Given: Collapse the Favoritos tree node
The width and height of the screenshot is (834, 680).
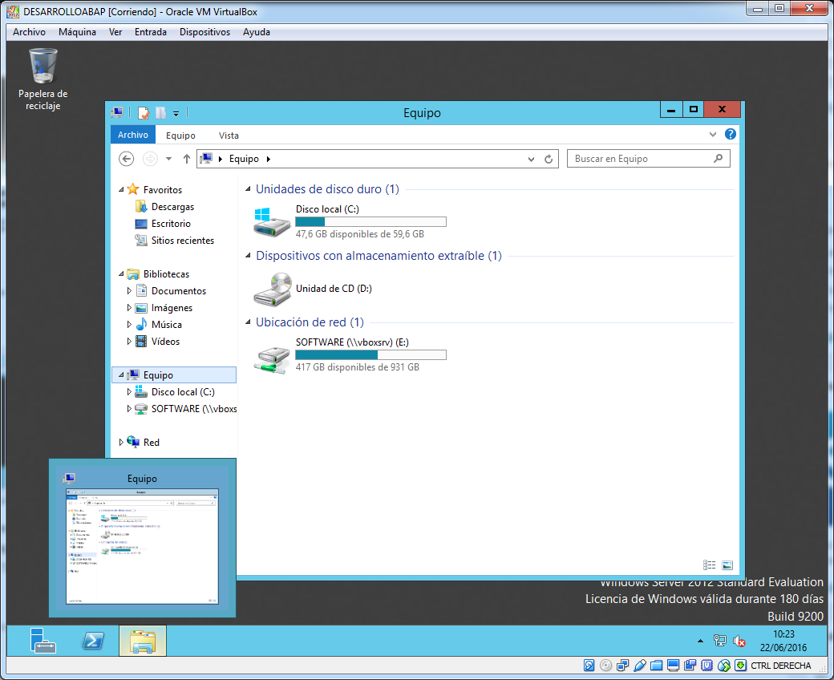Looking at the screenshot, I should click(121, 189).
